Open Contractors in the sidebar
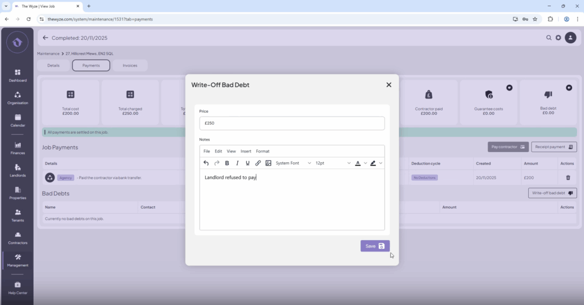This screenshot has height=305, width=584. [x=18, y=238]
